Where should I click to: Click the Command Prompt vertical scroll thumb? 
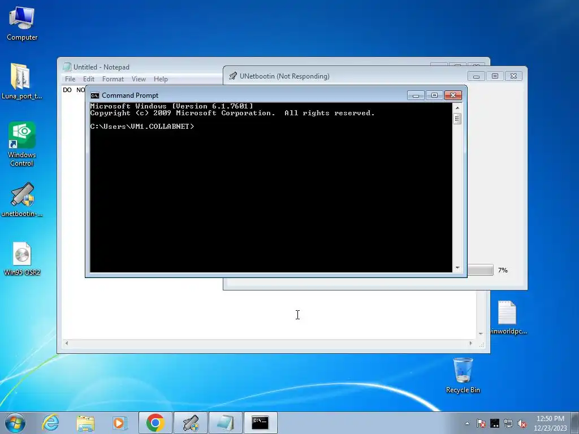pyautogui.click(x=457, y=119)
